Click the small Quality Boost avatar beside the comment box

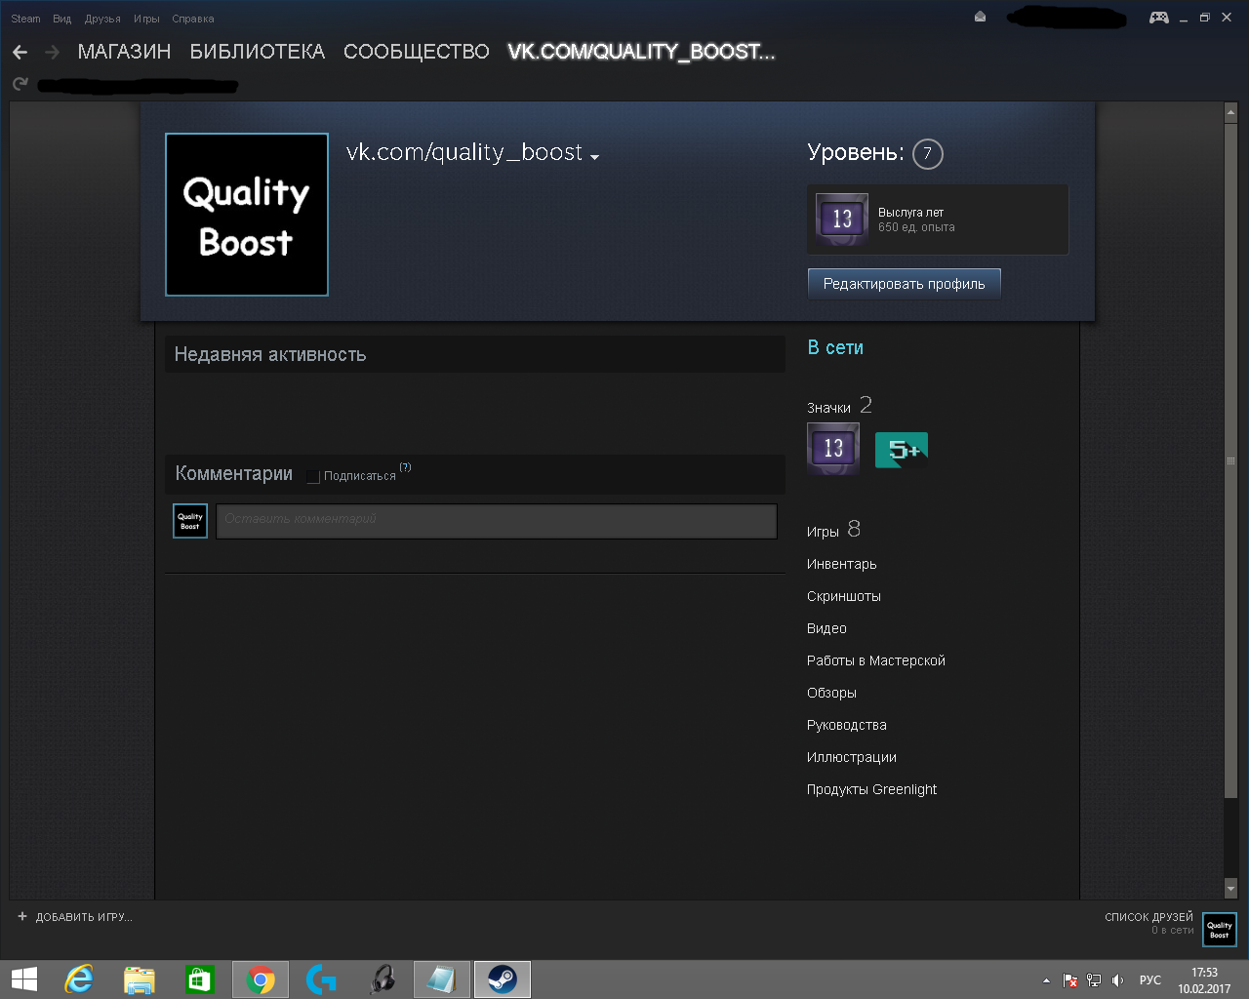[x=190, y=521]
